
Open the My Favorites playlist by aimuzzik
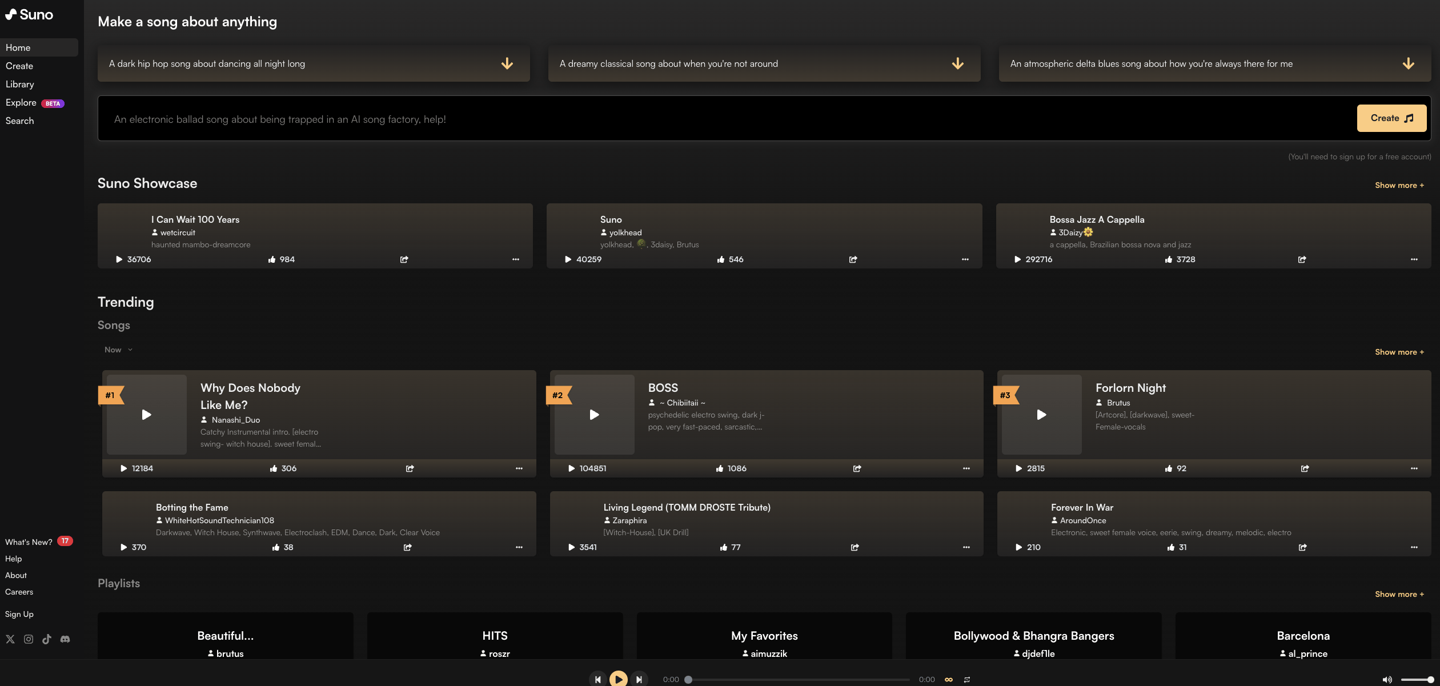click(x=764, y=636)
